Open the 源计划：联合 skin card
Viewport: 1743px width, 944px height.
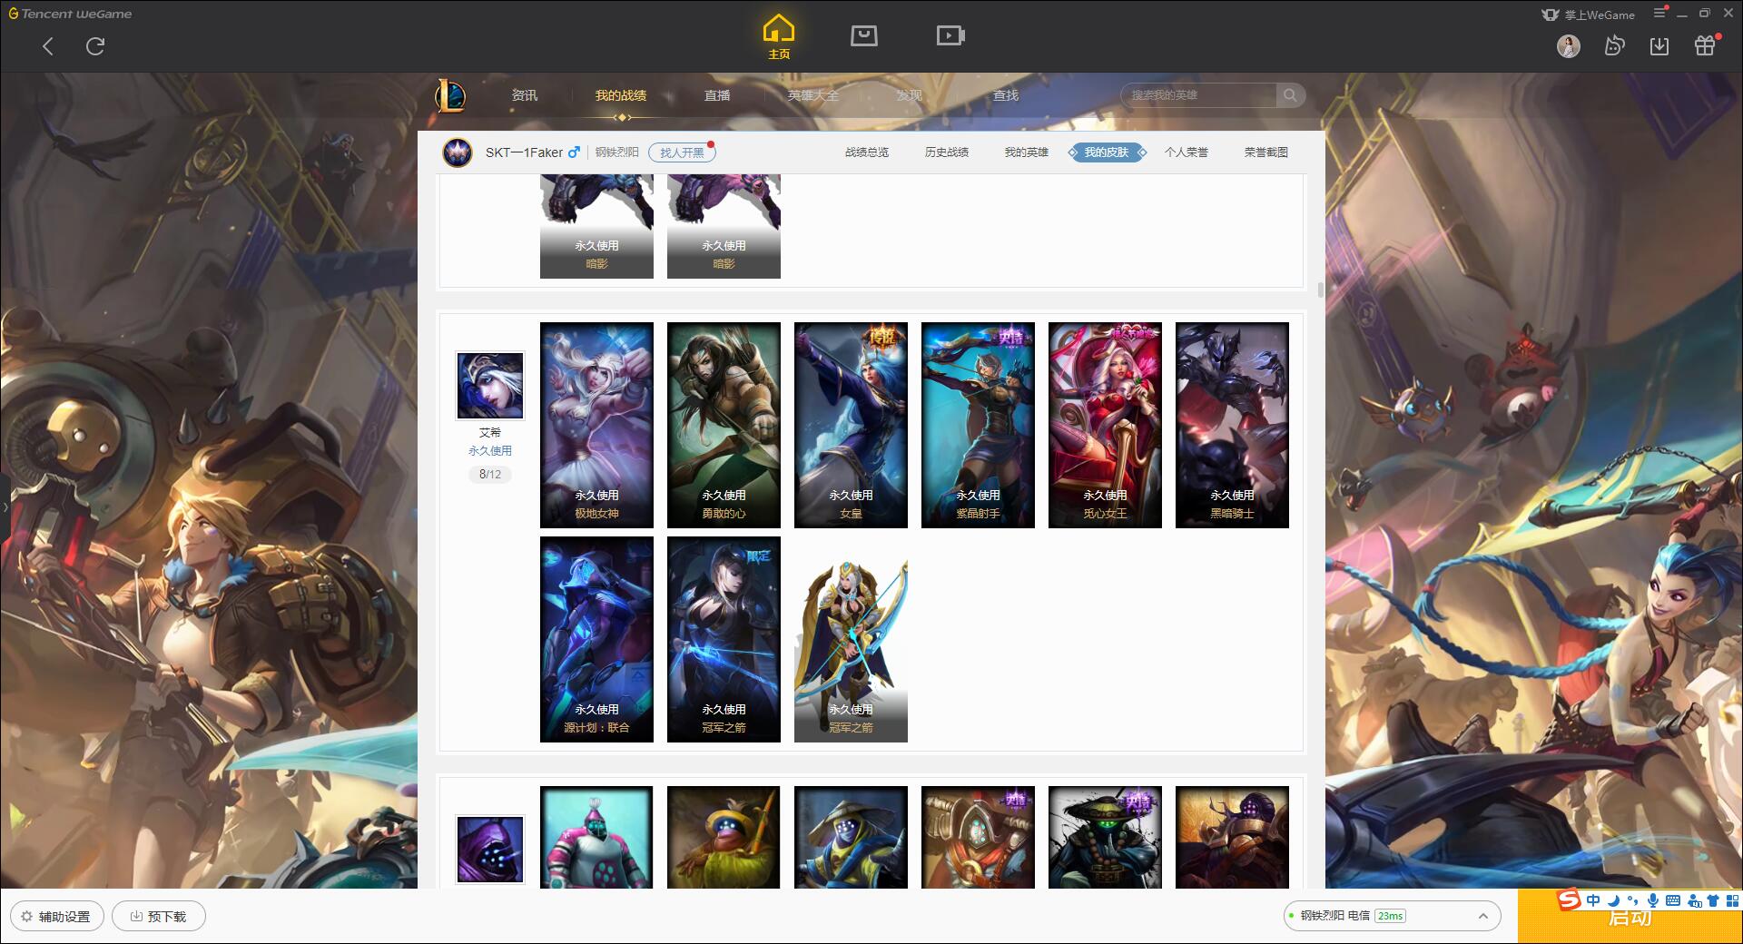coord(596,639)
